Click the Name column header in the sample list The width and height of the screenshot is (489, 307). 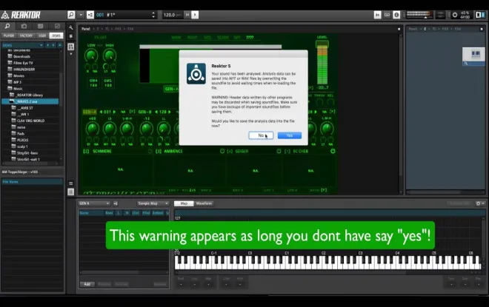pos(91,213)
